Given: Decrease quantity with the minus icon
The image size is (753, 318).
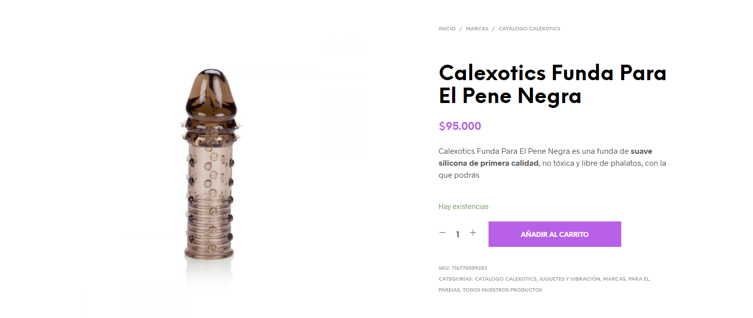Looking at the screenshot, I should (442, 233).
